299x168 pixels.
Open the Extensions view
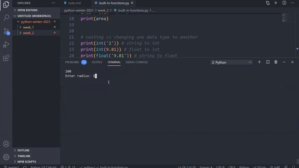pyautogui.click(x=6, y=58)
